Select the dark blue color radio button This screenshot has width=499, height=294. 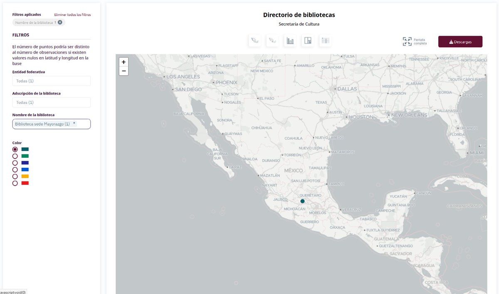[x=15, y=163]
